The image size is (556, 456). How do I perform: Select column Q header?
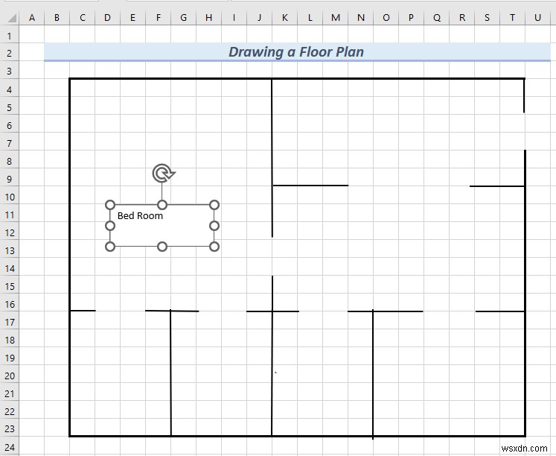pos(436,18)
